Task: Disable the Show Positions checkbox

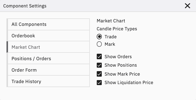Action: (99, 65)
